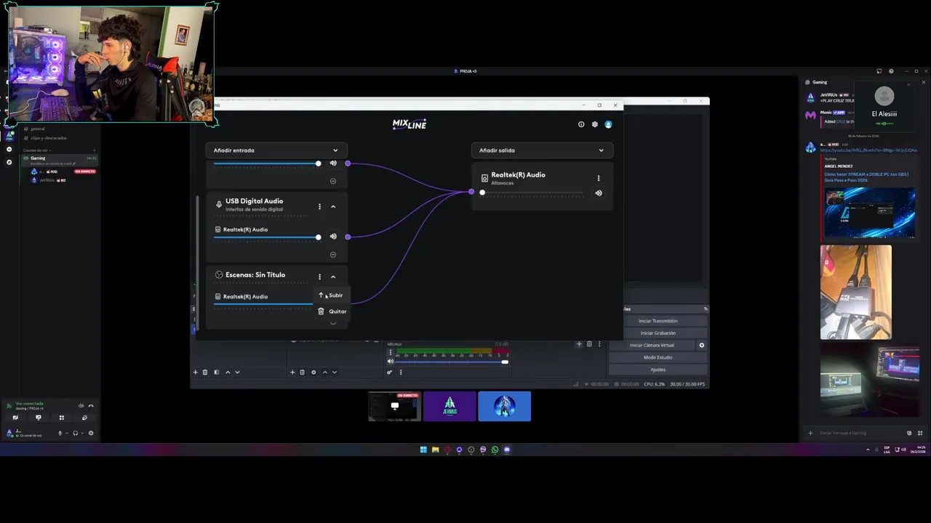Image resolution: width=931 pixels, height=523 pixels.
Task: Collapse the Escenas: Sin Título card
Action: point(333,277)
